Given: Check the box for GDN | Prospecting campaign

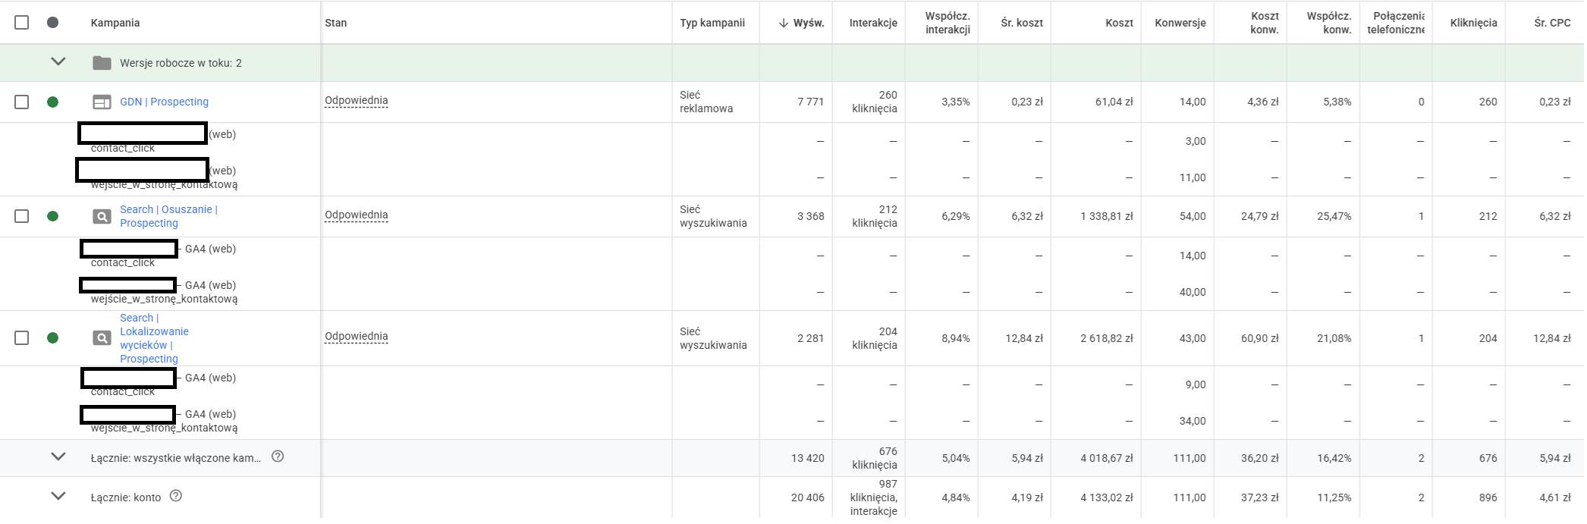Looking at the screenshot, I should click(x=22, y=102).
